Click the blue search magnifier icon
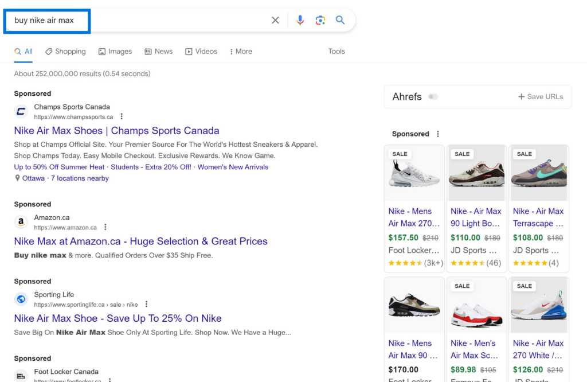The height and width of the screenshot is (382, 587). click(341, 20)
